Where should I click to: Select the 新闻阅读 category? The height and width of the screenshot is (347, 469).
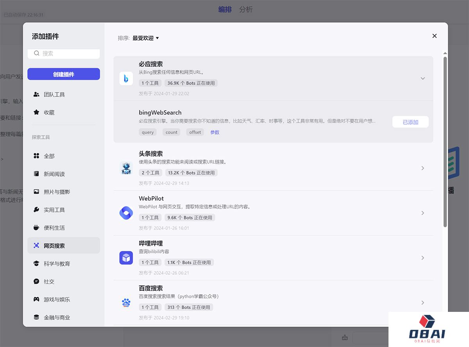point(64,174)
